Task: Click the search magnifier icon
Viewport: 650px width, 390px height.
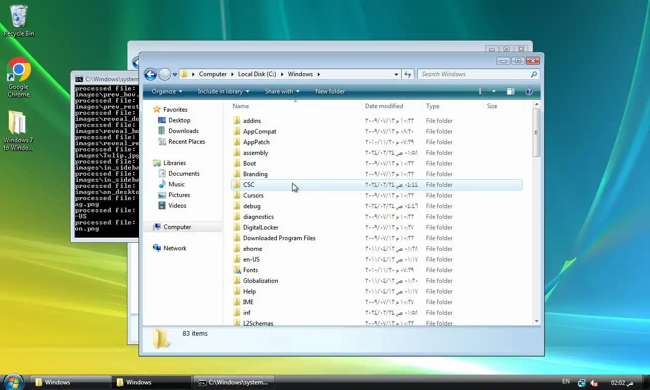Action: (x=534, y=74)
